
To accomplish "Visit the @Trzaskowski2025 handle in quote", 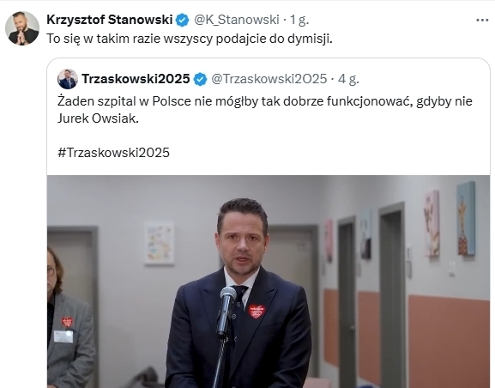I will coord(269,79).
